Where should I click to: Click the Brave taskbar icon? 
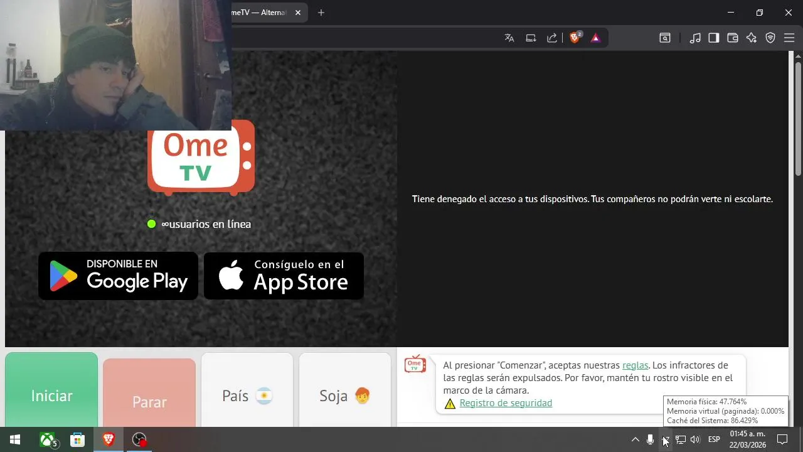pyautogui.click(x=109, y=439)
